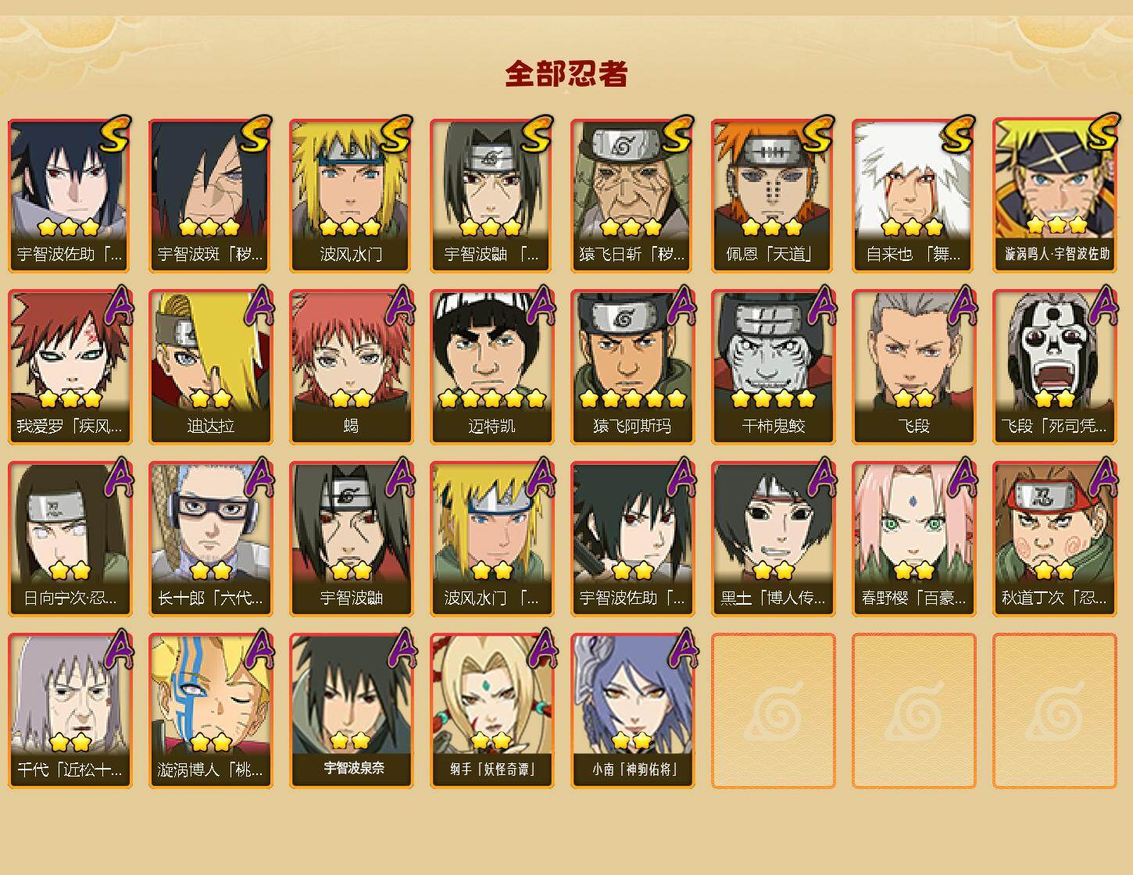1133x875 pixels.
Task: Select the 波风水门 S-rank ninja card
Action: [x=351, y=195]
